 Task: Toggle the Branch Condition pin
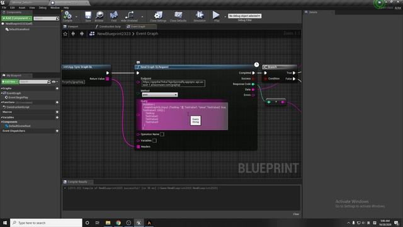(x=266, y=78)
